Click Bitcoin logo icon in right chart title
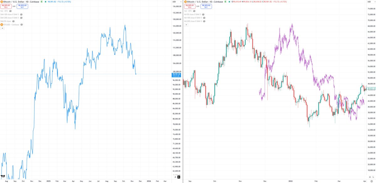 click(186, 2)
